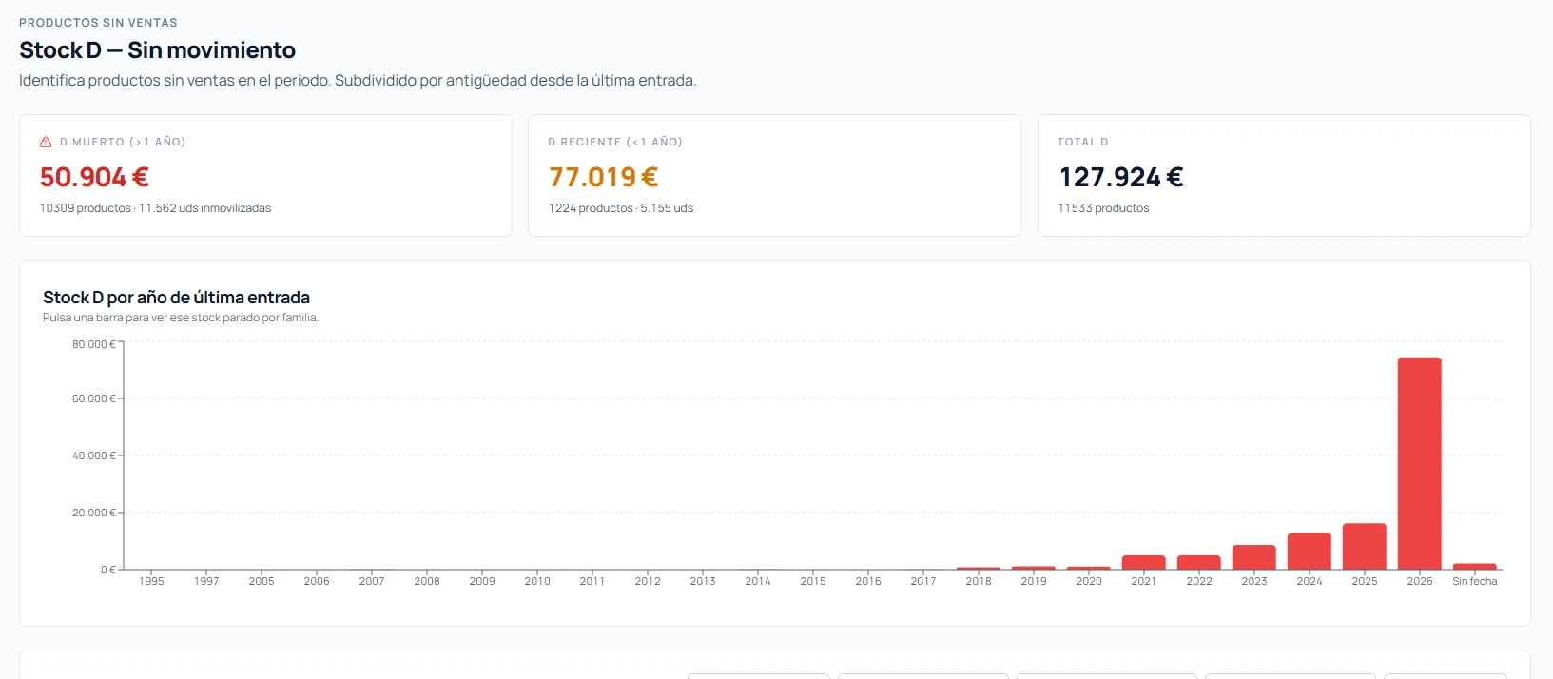
Task: Click the '50.904 €' dead stock value
Action: [94, 177]
